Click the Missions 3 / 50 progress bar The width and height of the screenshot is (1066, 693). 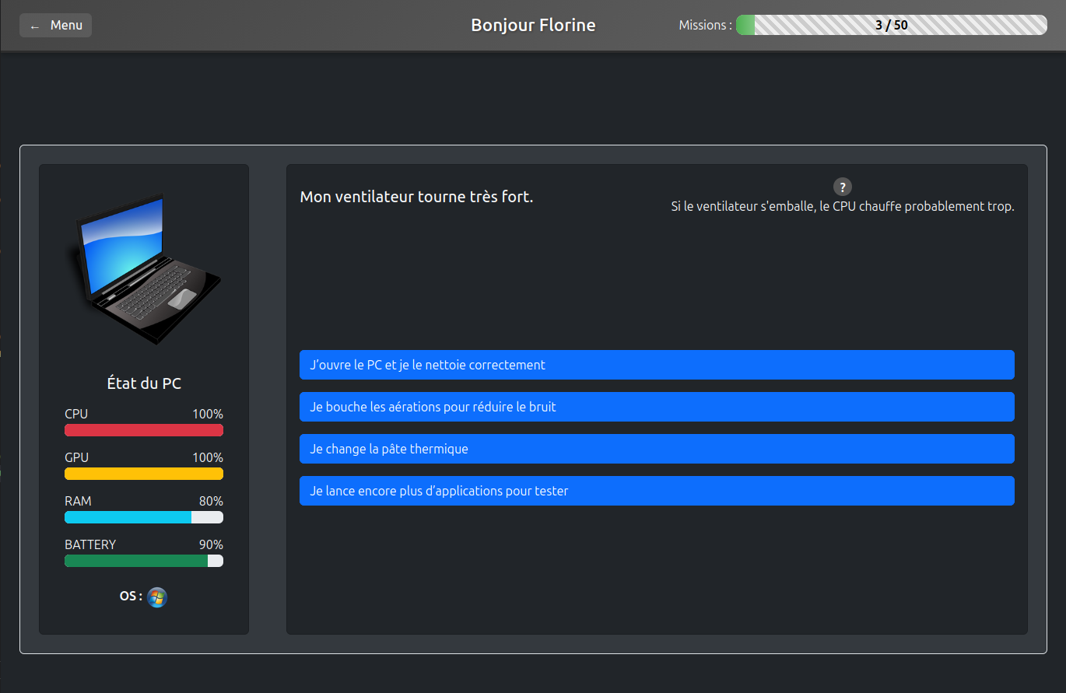point(891,25)
